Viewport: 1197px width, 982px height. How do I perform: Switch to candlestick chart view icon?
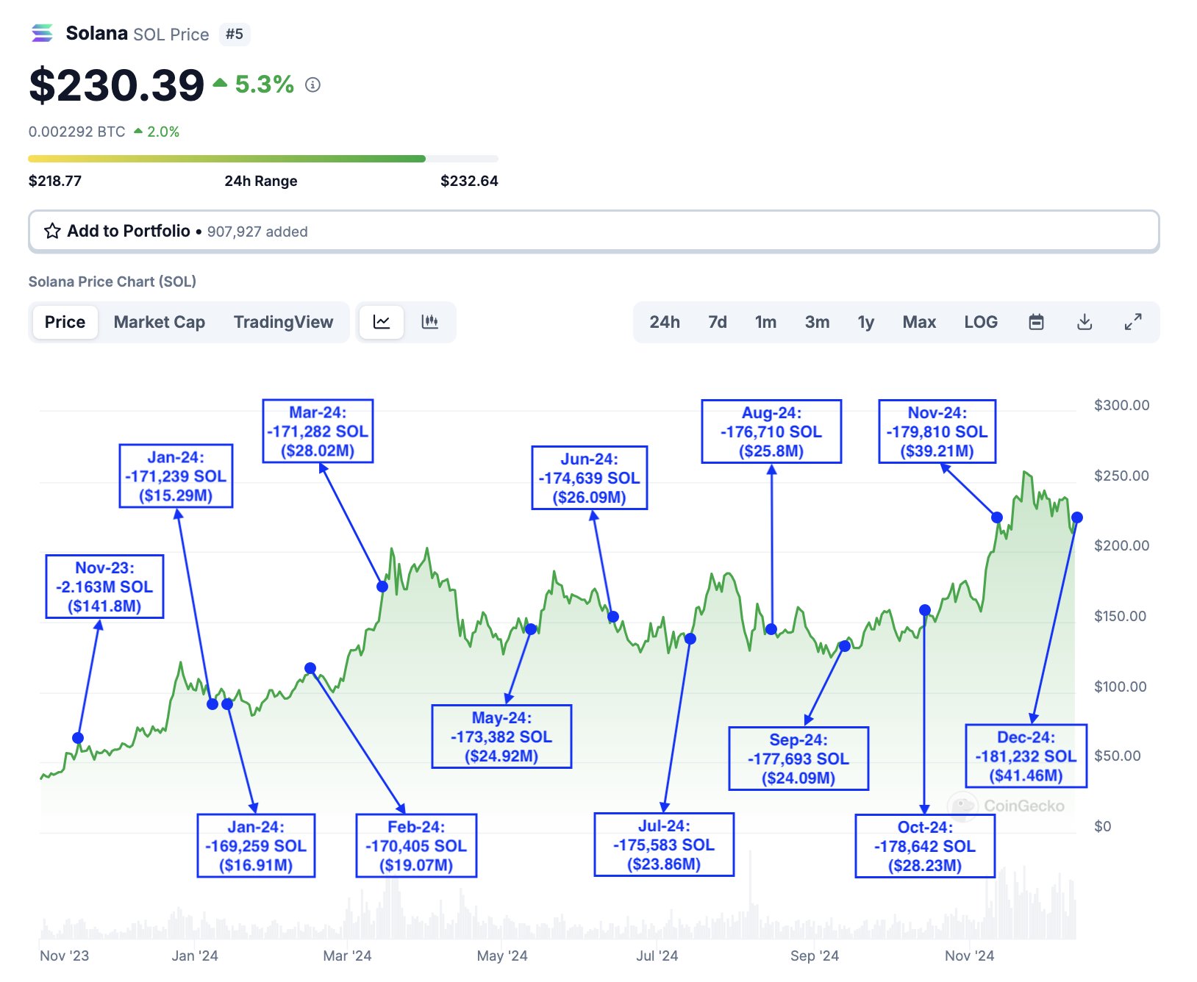[x=429, y=322]
